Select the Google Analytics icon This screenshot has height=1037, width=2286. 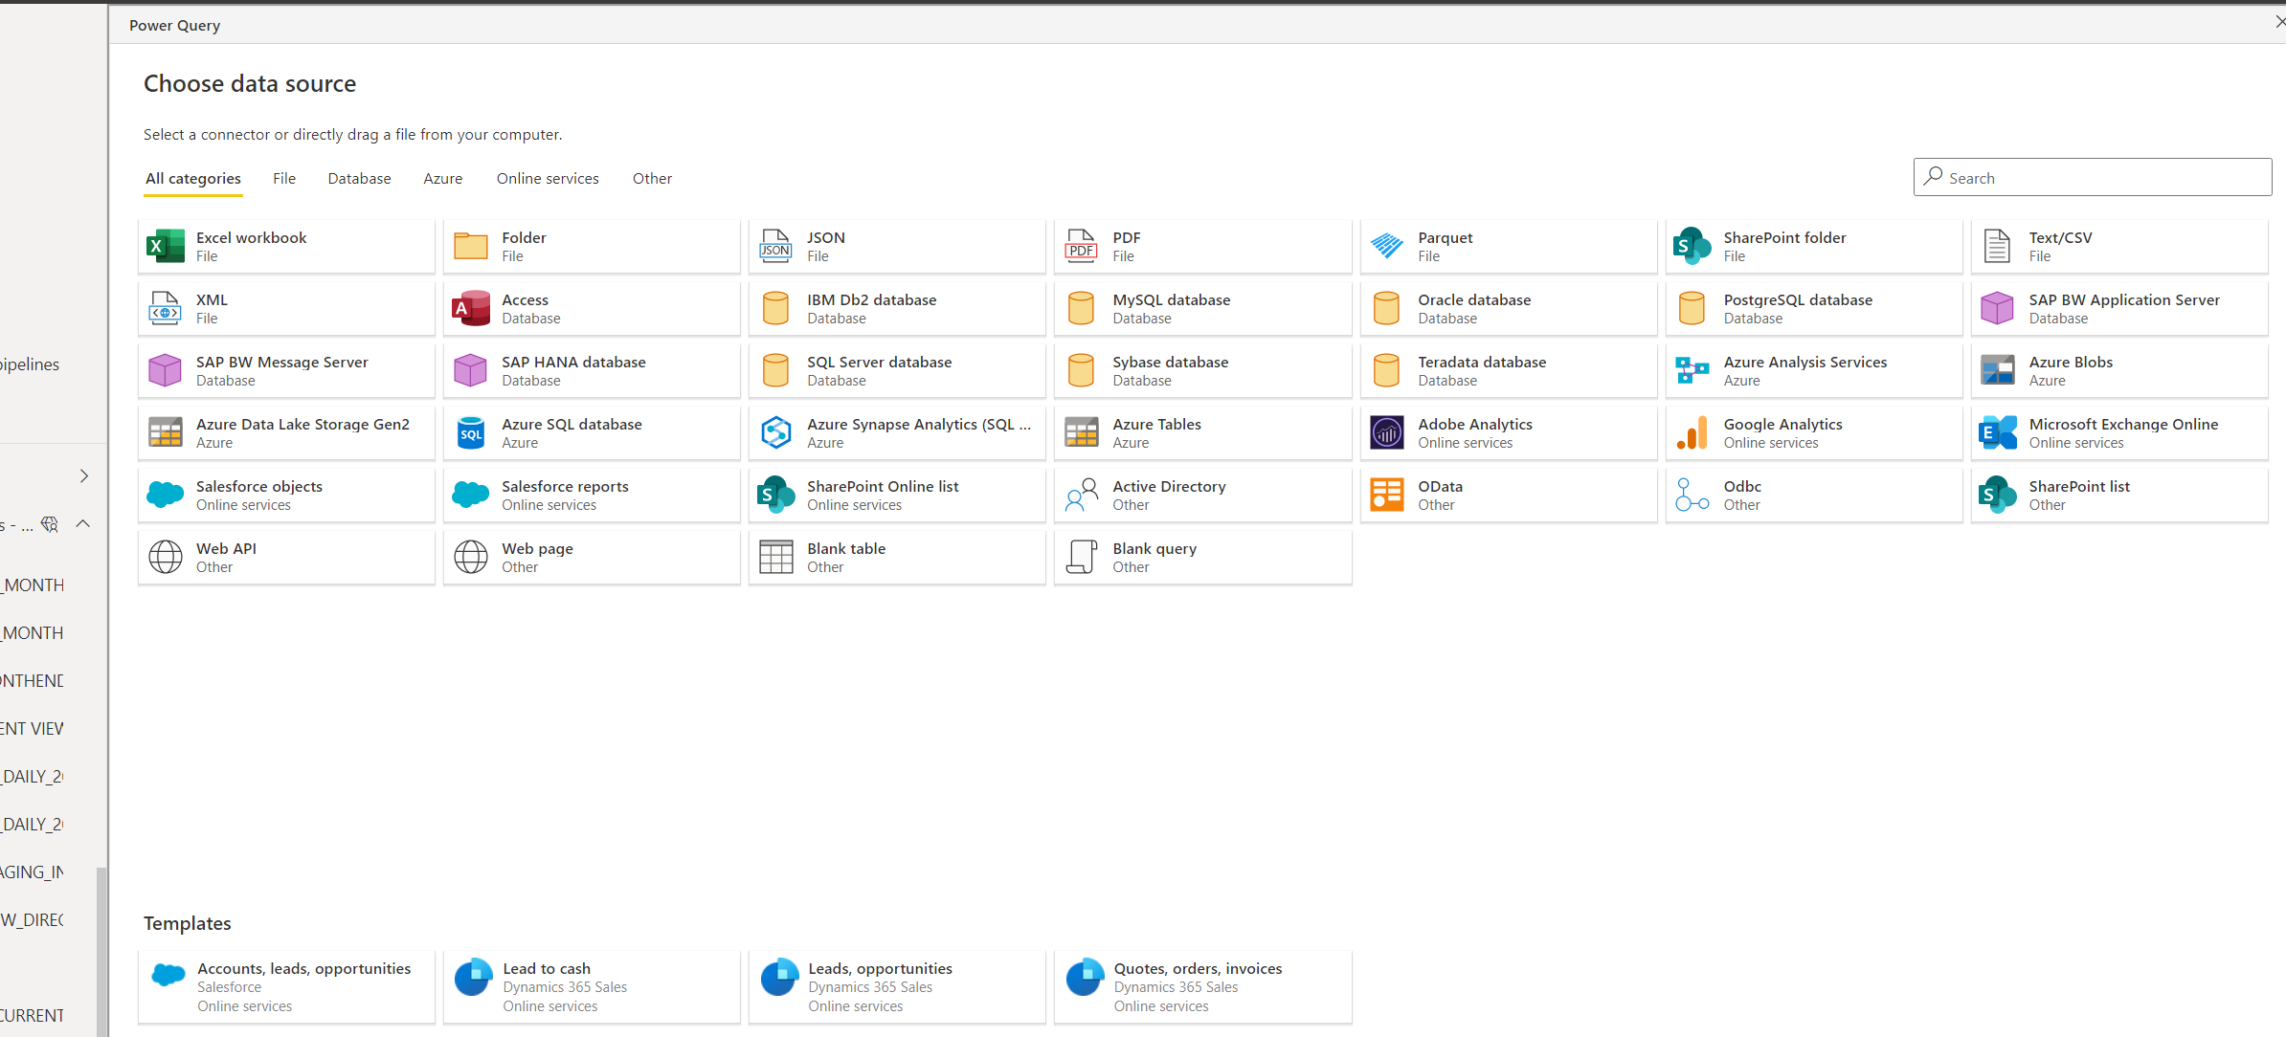[x=1692, y=433]
